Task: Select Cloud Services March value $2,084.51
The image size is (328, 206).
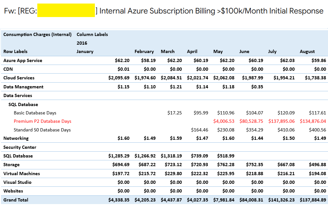Action: [x=171, y=78]
